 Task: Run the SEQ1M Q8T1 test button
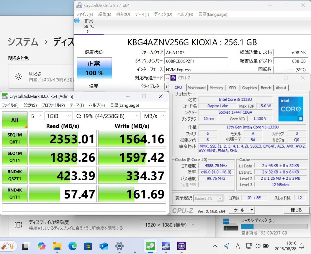[15, 138]
